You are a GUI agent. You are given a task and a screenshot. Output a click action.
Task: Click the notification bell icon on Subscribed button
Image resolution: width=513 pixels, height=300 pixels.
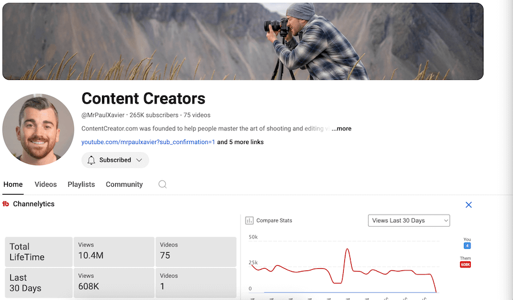[91, 160]
